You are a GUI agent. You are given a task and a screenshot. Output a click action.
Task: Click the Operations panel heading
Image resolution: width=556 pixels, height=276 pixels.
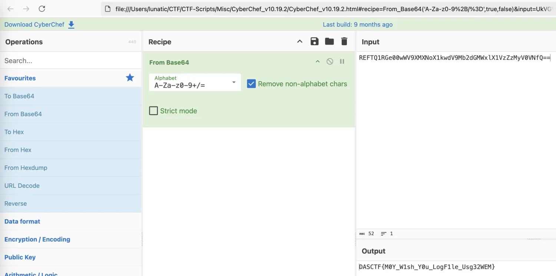tap(24, 42)
